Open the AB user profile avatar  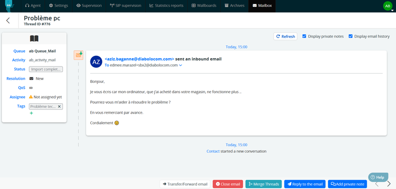[387, 6]
